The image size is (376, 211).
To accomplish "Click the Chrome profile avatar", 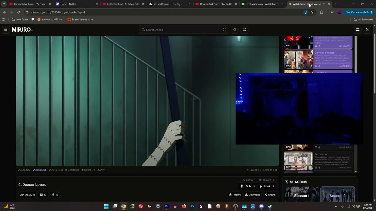I will (339, 12).
